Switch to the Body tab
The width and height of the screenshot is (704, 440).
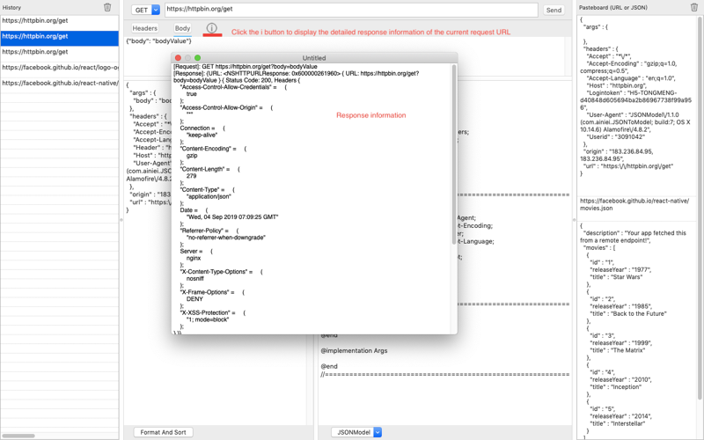182,28
